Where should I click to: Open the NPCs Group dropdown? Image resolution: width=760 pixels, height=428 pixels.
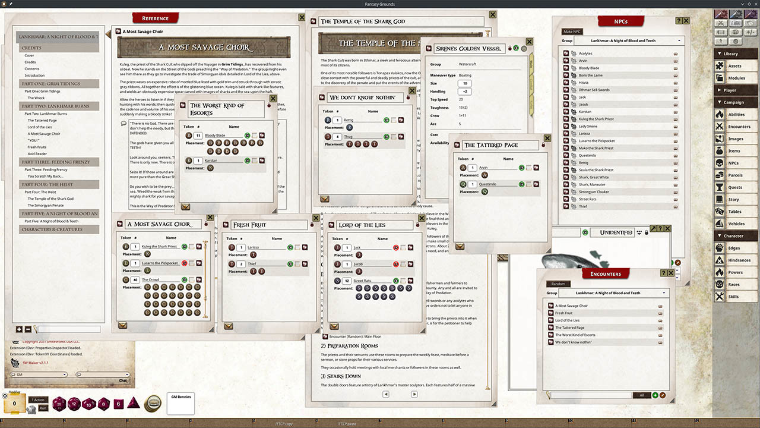click(x=629, y=40)
